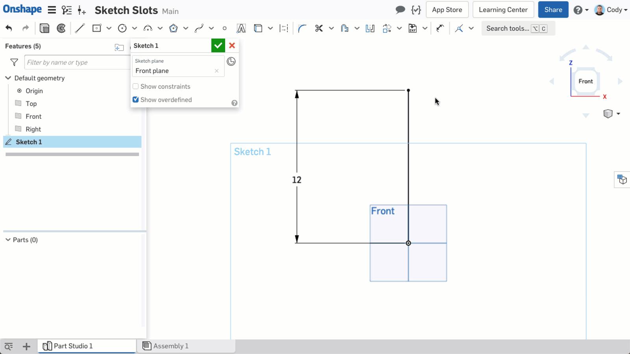Confirm Sketch 1 with the green checkmark
This screenshot has height=354, width=630.
[218, 45]
